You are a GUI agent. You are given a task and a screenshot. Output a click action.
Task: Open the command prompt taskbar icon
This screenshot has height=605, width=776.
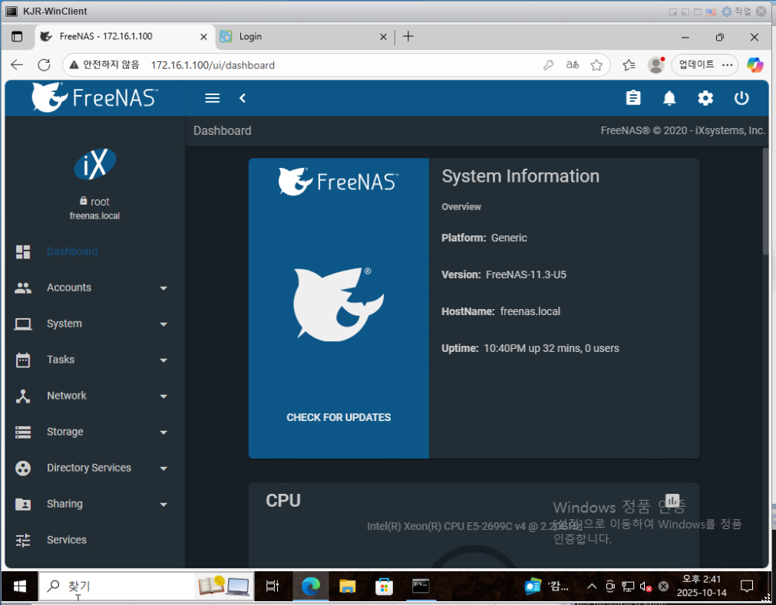(x=421, y=587)
